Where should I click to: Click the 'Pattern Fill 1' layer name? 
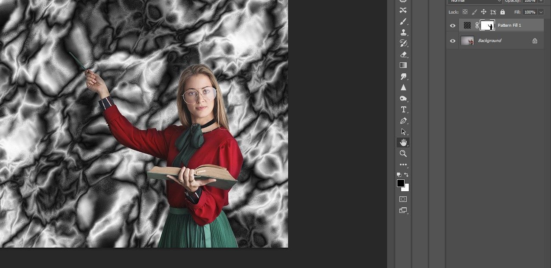click(509, 25)
